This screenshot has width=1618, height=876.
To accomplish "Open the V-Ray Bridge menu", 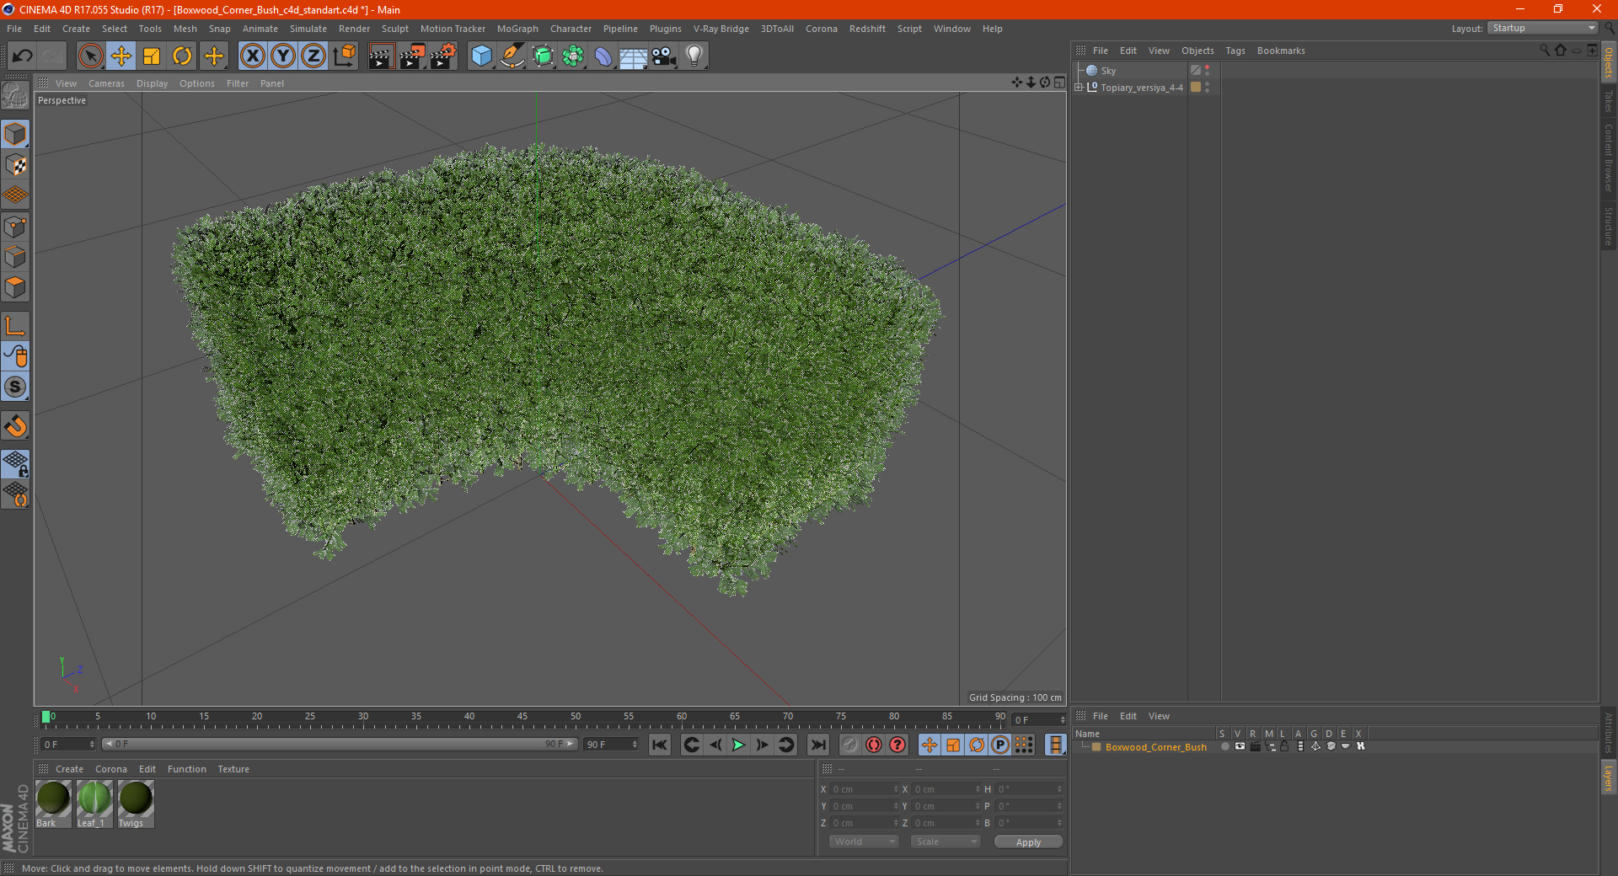I will pos(721,29).
